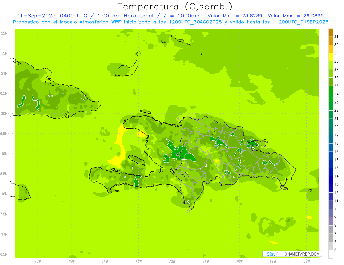The width and height of the screenshot is (344, 265).
Task: Click the "29" colorbar label
Action: pos(336,53)
